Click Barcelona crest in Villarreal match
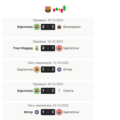120x120 pixels. tap(37, 27)
